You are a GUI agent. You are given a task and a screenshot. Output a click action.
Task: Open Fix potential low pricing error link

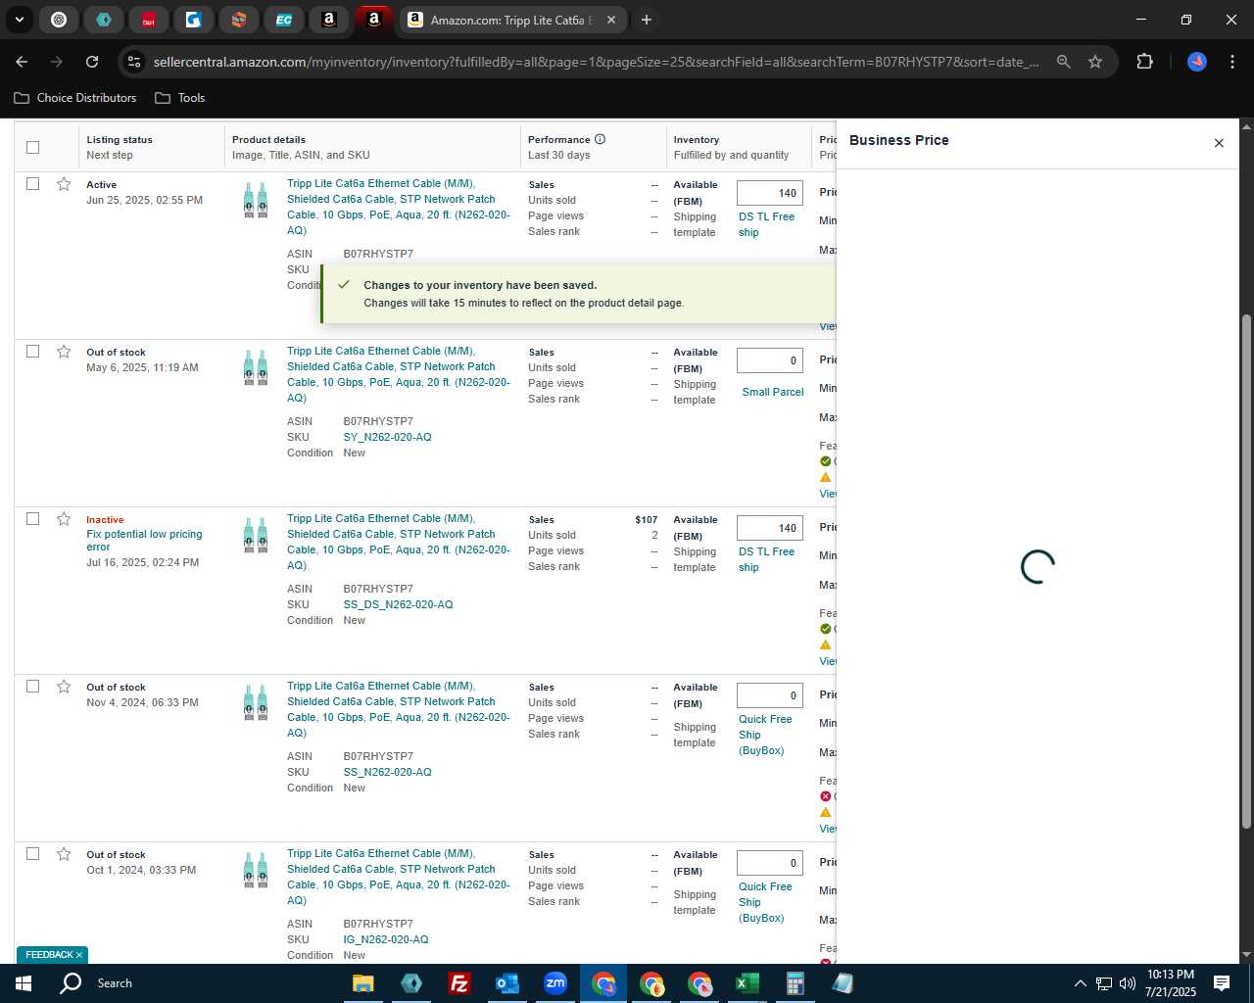144,541
